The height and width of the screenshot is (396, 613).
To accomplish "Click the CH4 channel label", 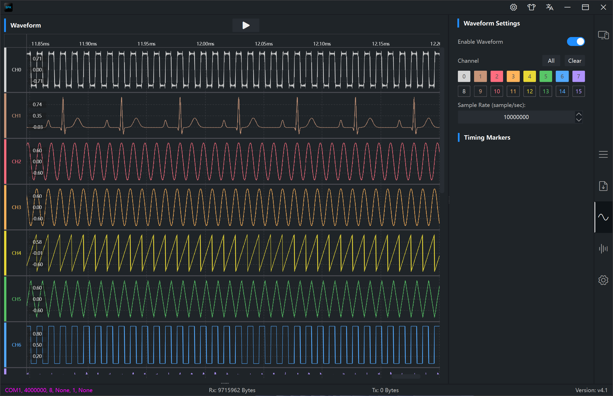I will tap(16, 253).
